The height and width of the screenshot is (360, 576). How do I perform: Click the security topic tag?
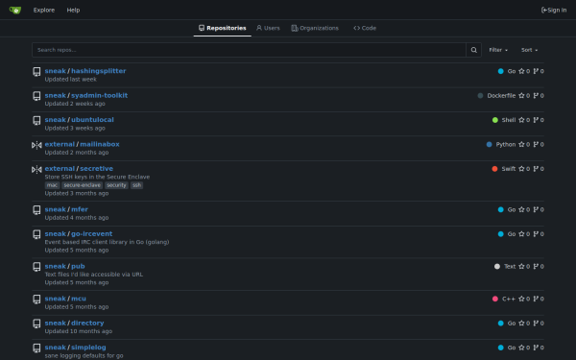pos(116,185)
